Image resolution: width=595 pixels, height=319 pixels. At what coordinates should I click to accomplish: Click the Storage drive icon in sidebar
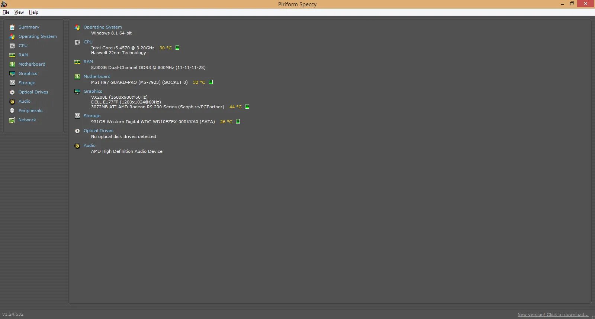[12, 83]
